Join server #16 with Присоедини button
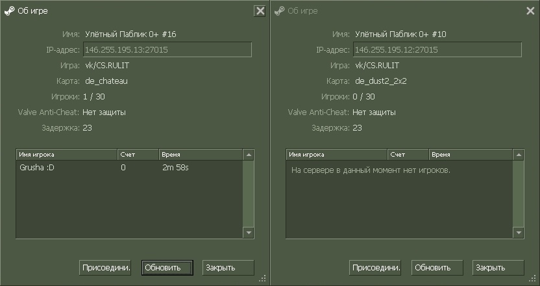 [x=106, y=267]
